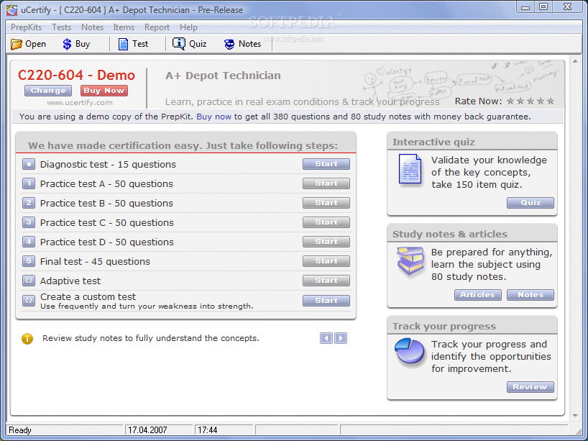Click the yellow info tip icon
This screenshot has height=441, width=588.
27,339
